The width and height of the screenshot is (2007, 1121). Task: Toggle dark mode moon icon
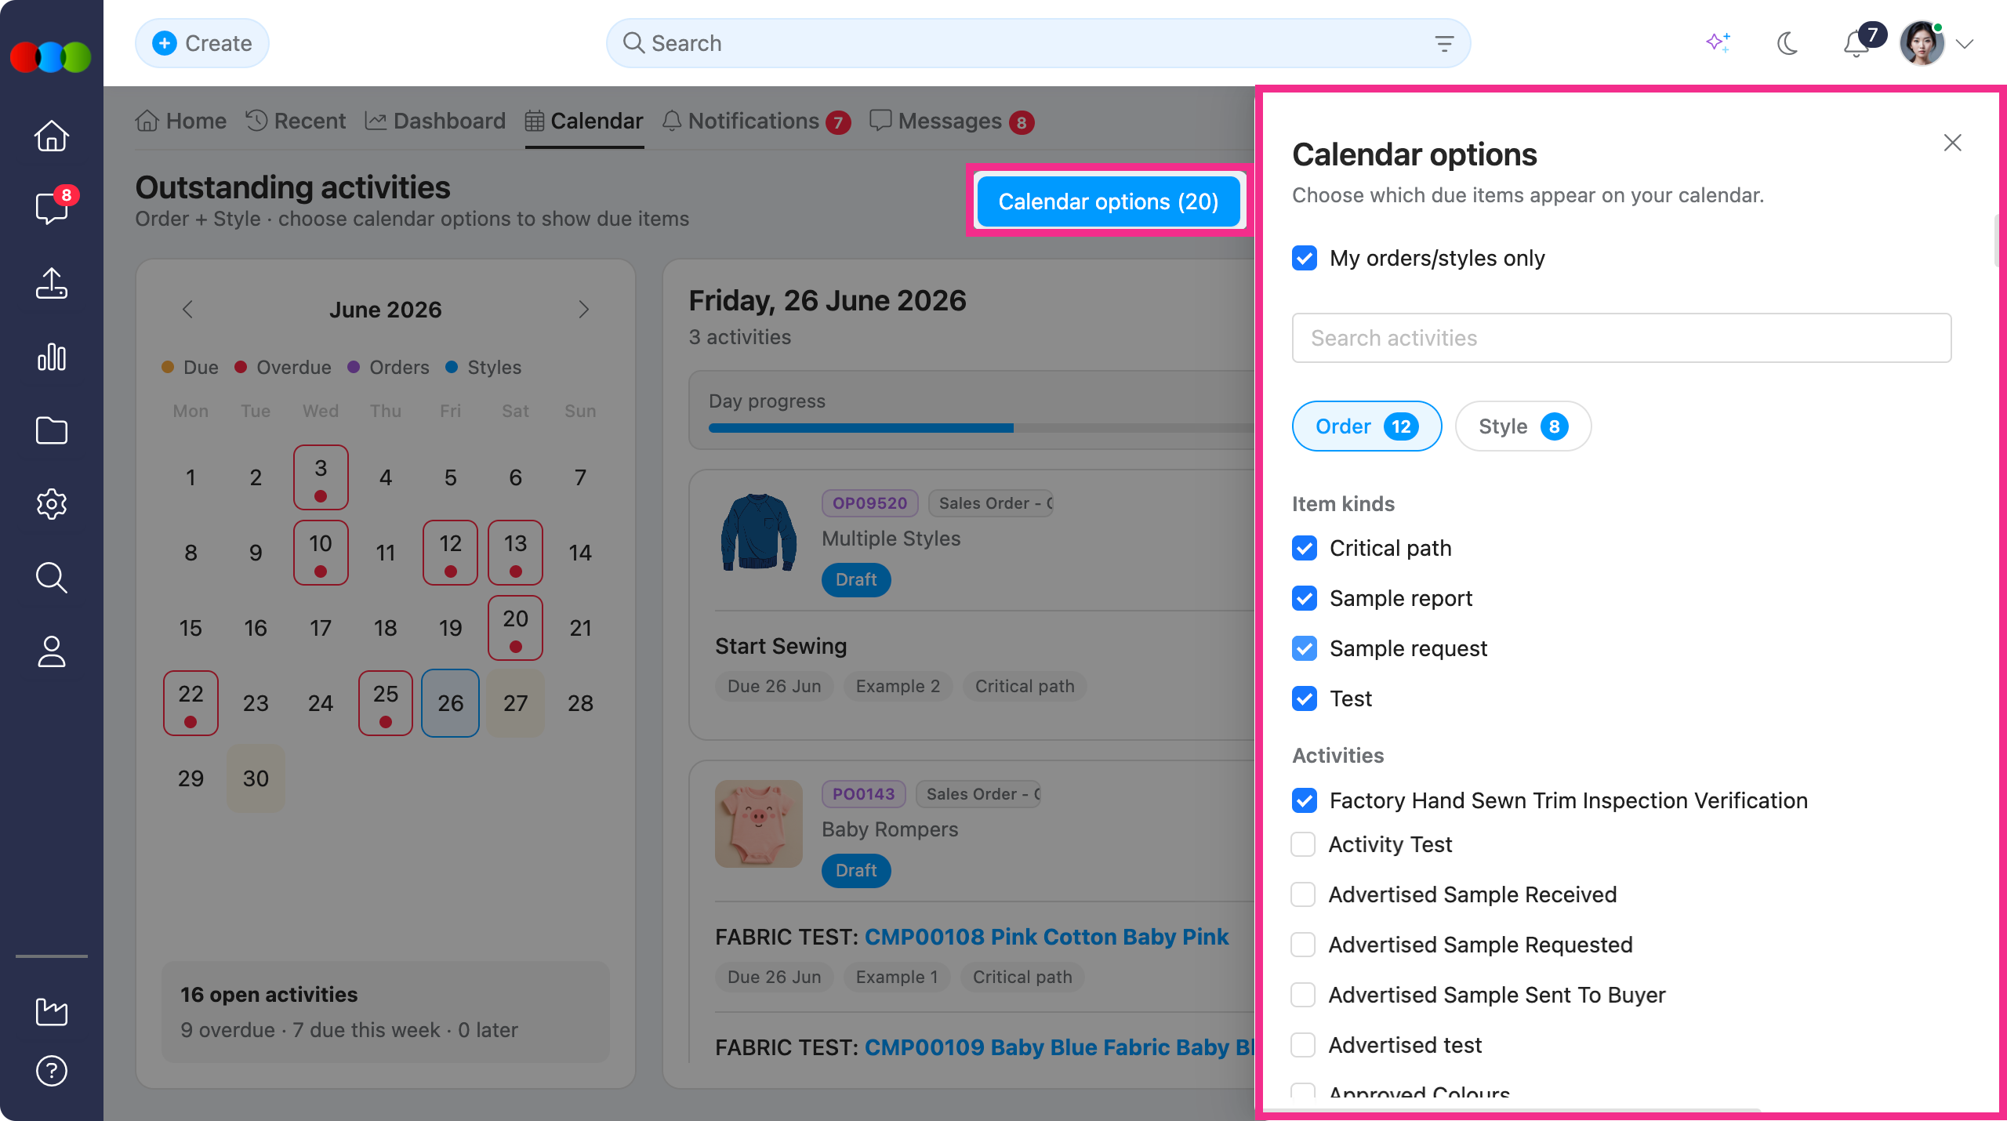[1787, 43]
